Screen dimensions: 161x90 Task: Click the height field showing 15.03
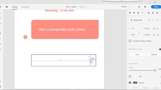tap(134, 35)
